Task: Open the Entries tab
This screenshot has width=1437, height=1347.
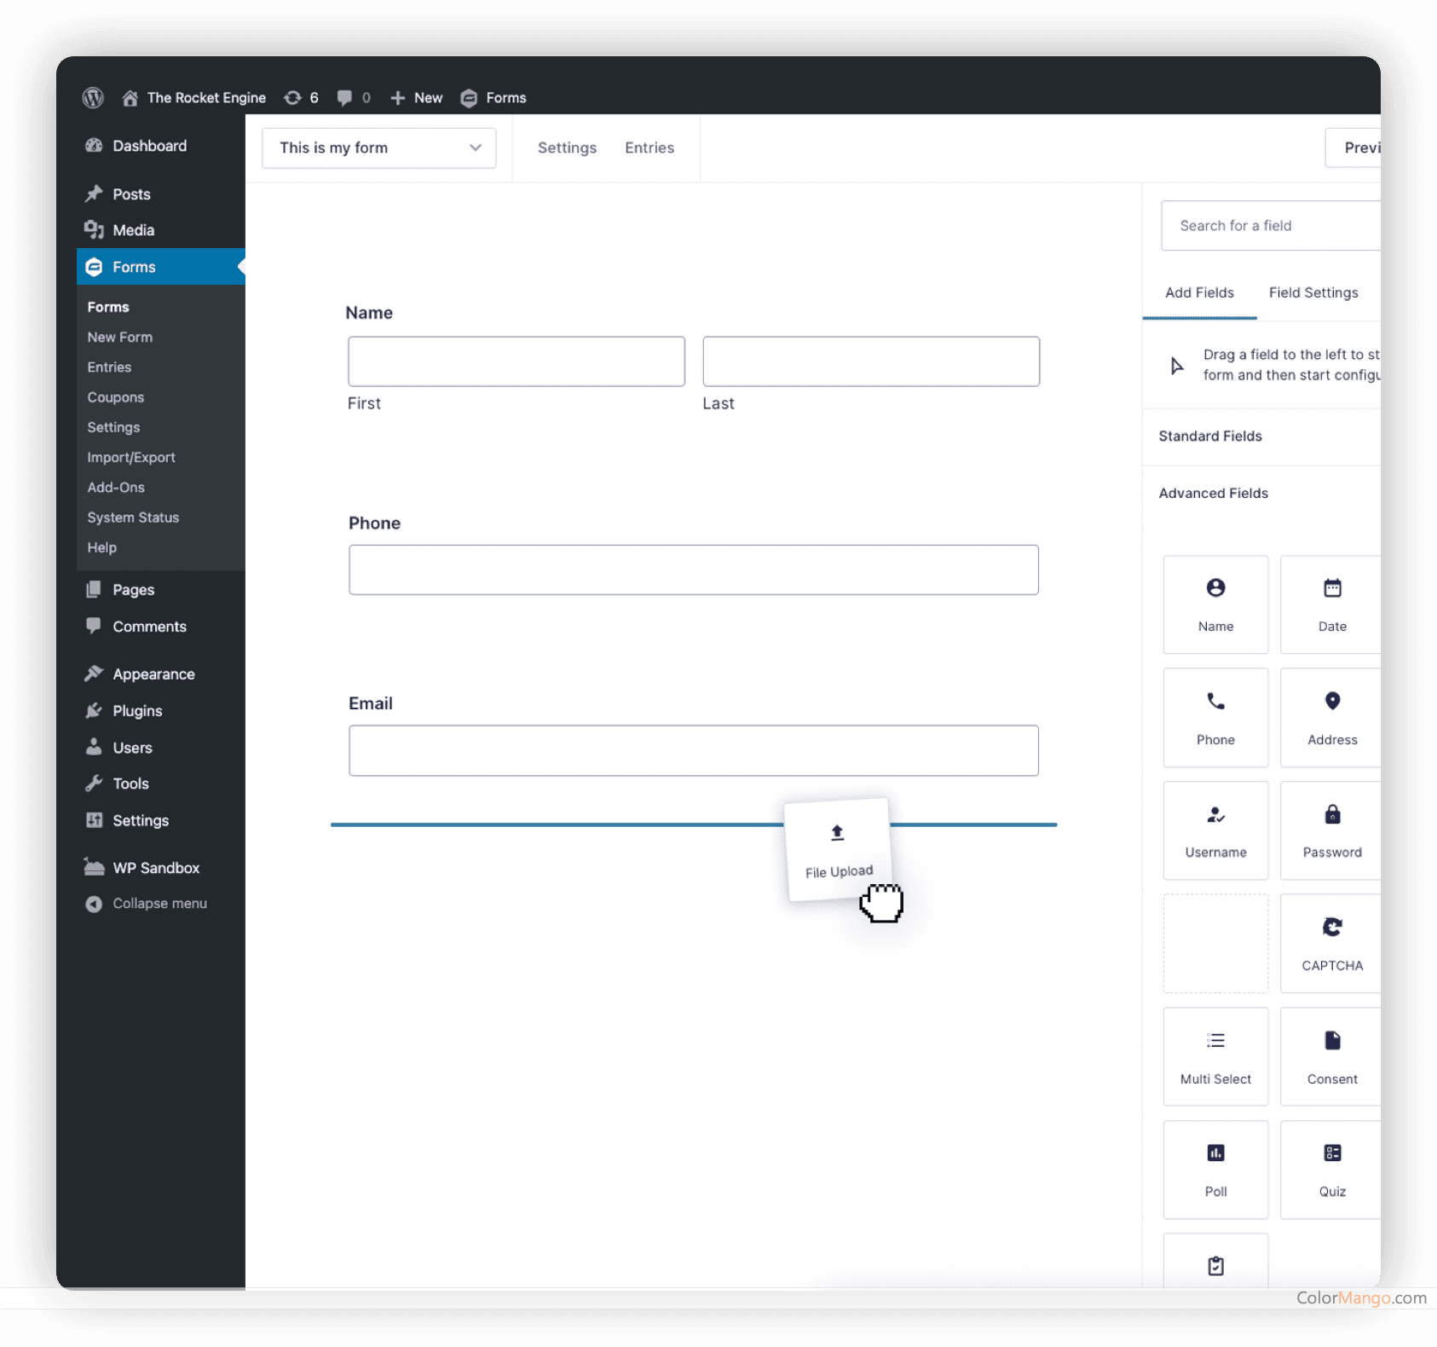Action: click(649, 147)
